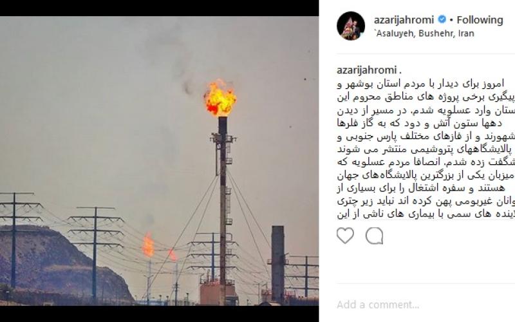Click azarijahromi username above the caption

pos(366,70)
